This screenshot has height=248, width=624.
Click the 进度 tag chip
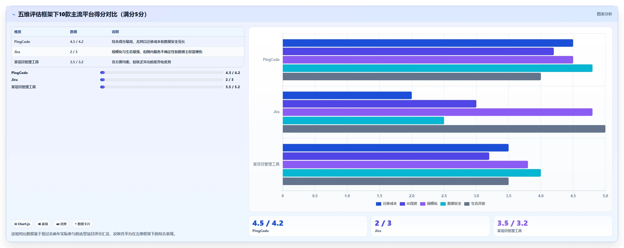click(x=61, y=224)
